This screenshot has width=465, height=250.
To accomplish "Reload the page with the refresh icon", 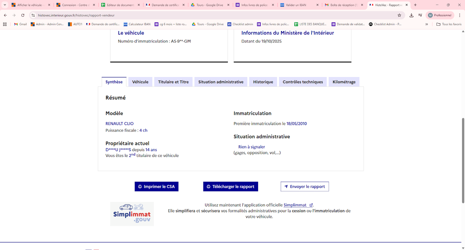I will pyautogui.click(x=23, y=15).
